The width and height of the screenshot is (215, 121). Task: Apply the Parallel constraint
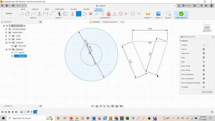97,14
